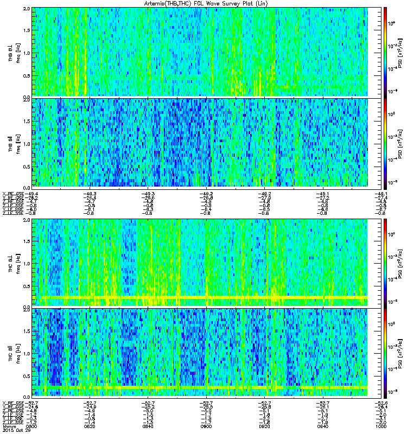407x434 pixels.
Task: Click the '1000' time tick label
Action: 381,426
